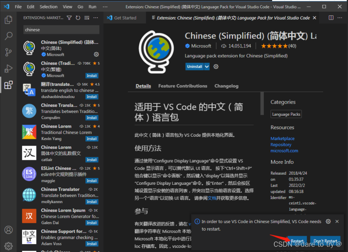Open the Source Control view
The width and height of the screenshot is (348, 252).
tap(8, 52)
